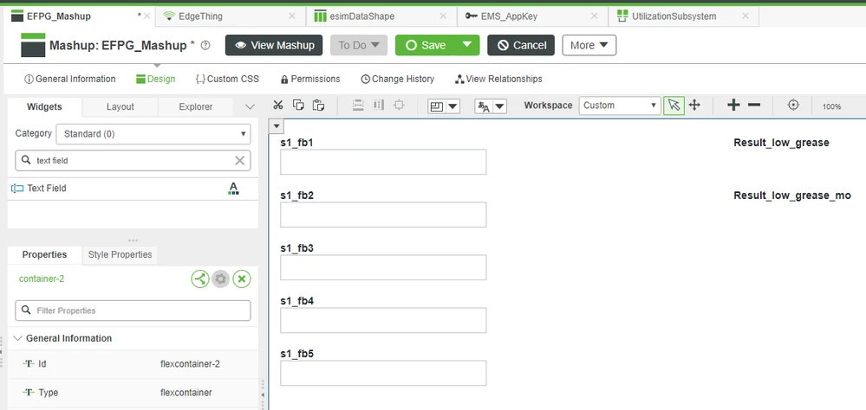The height and width of the screenshot is (410, 866).
Task: Activate the pan move tool
Action: [694, 106]
